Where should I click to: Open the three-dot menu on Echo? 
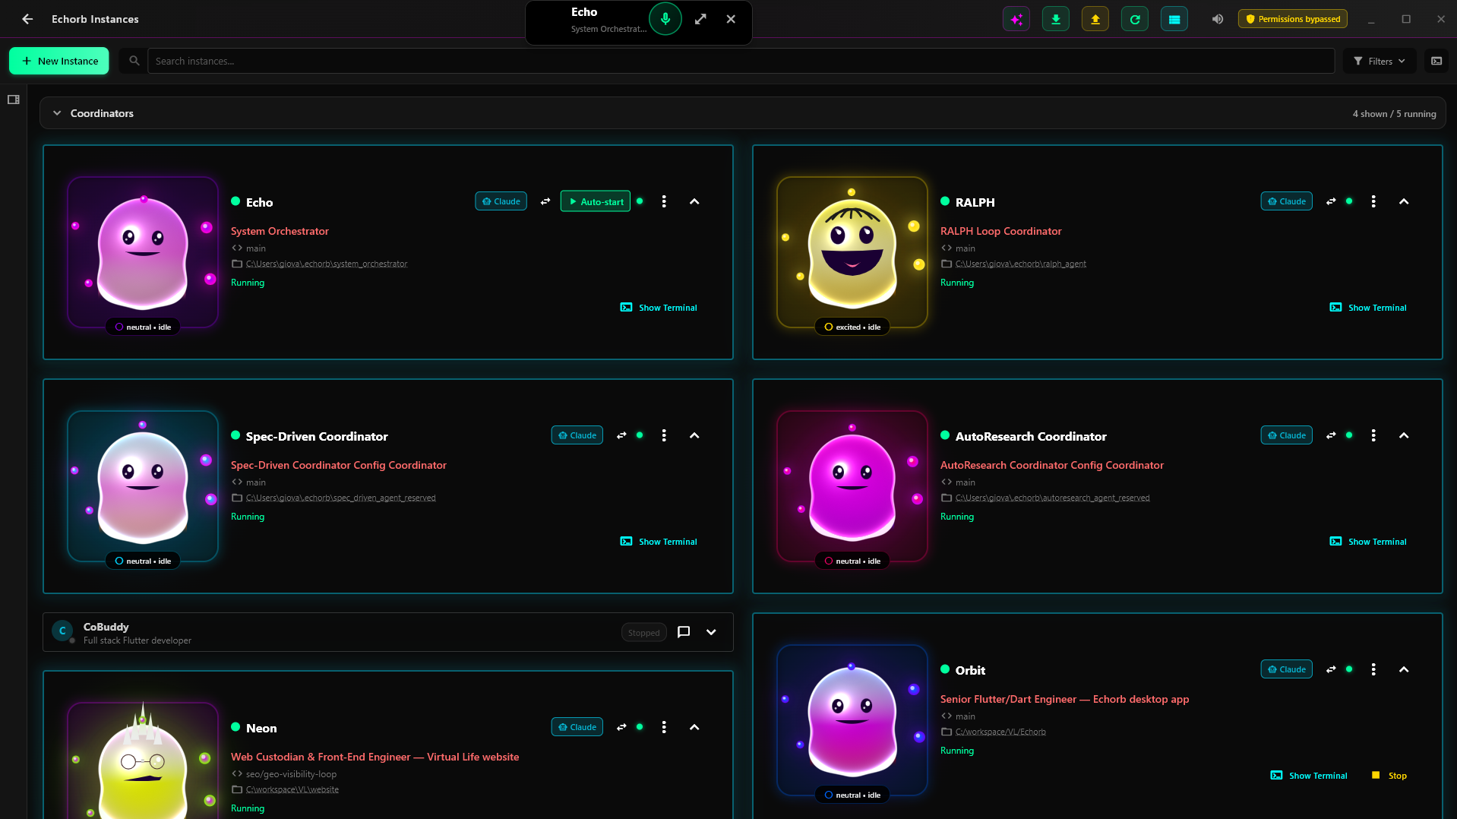664,201
